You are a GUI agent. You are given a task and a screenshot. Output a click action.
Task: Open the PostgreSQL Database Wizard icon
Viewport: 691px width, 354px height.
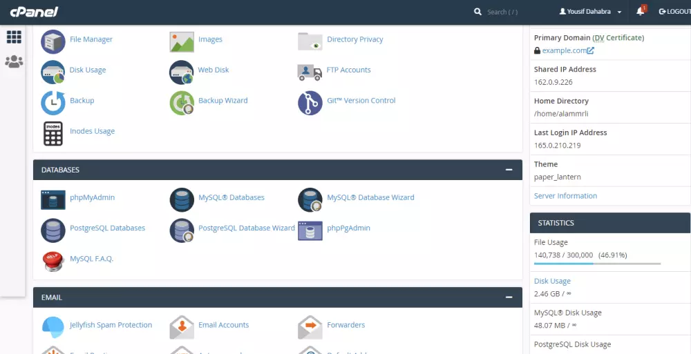click(182, 230)
